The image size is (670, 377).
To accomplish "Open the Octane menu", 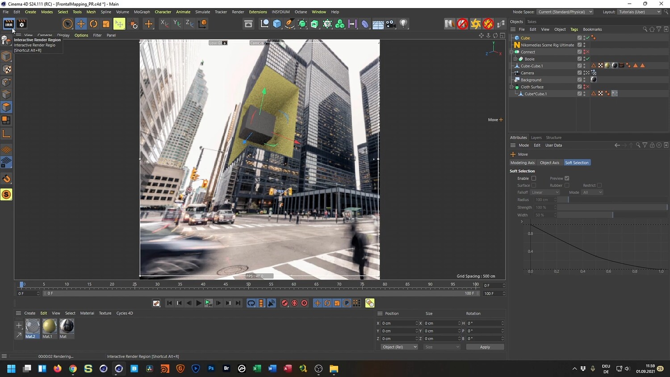I will pyautogui.click(x=301, y=12).
